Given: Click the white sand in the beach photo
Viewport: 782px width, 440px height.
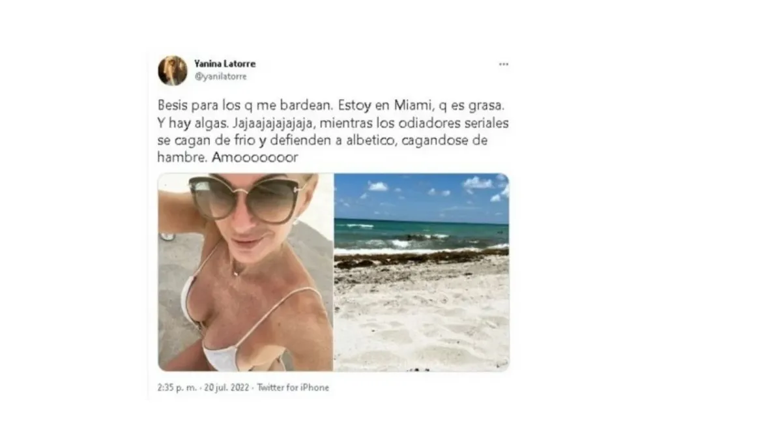Looking at the screenshot, I should (422, 319).
